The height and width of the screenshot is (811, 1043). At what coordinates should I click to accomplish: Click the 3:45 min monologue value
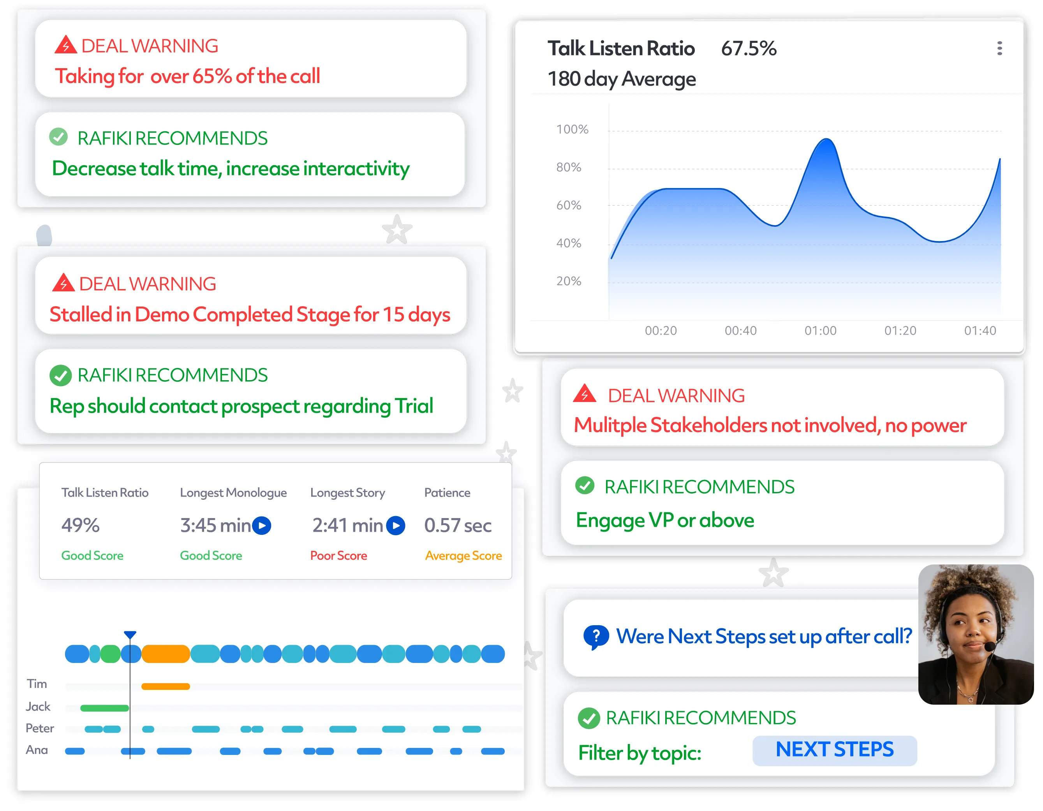click(x=215, y=525)
